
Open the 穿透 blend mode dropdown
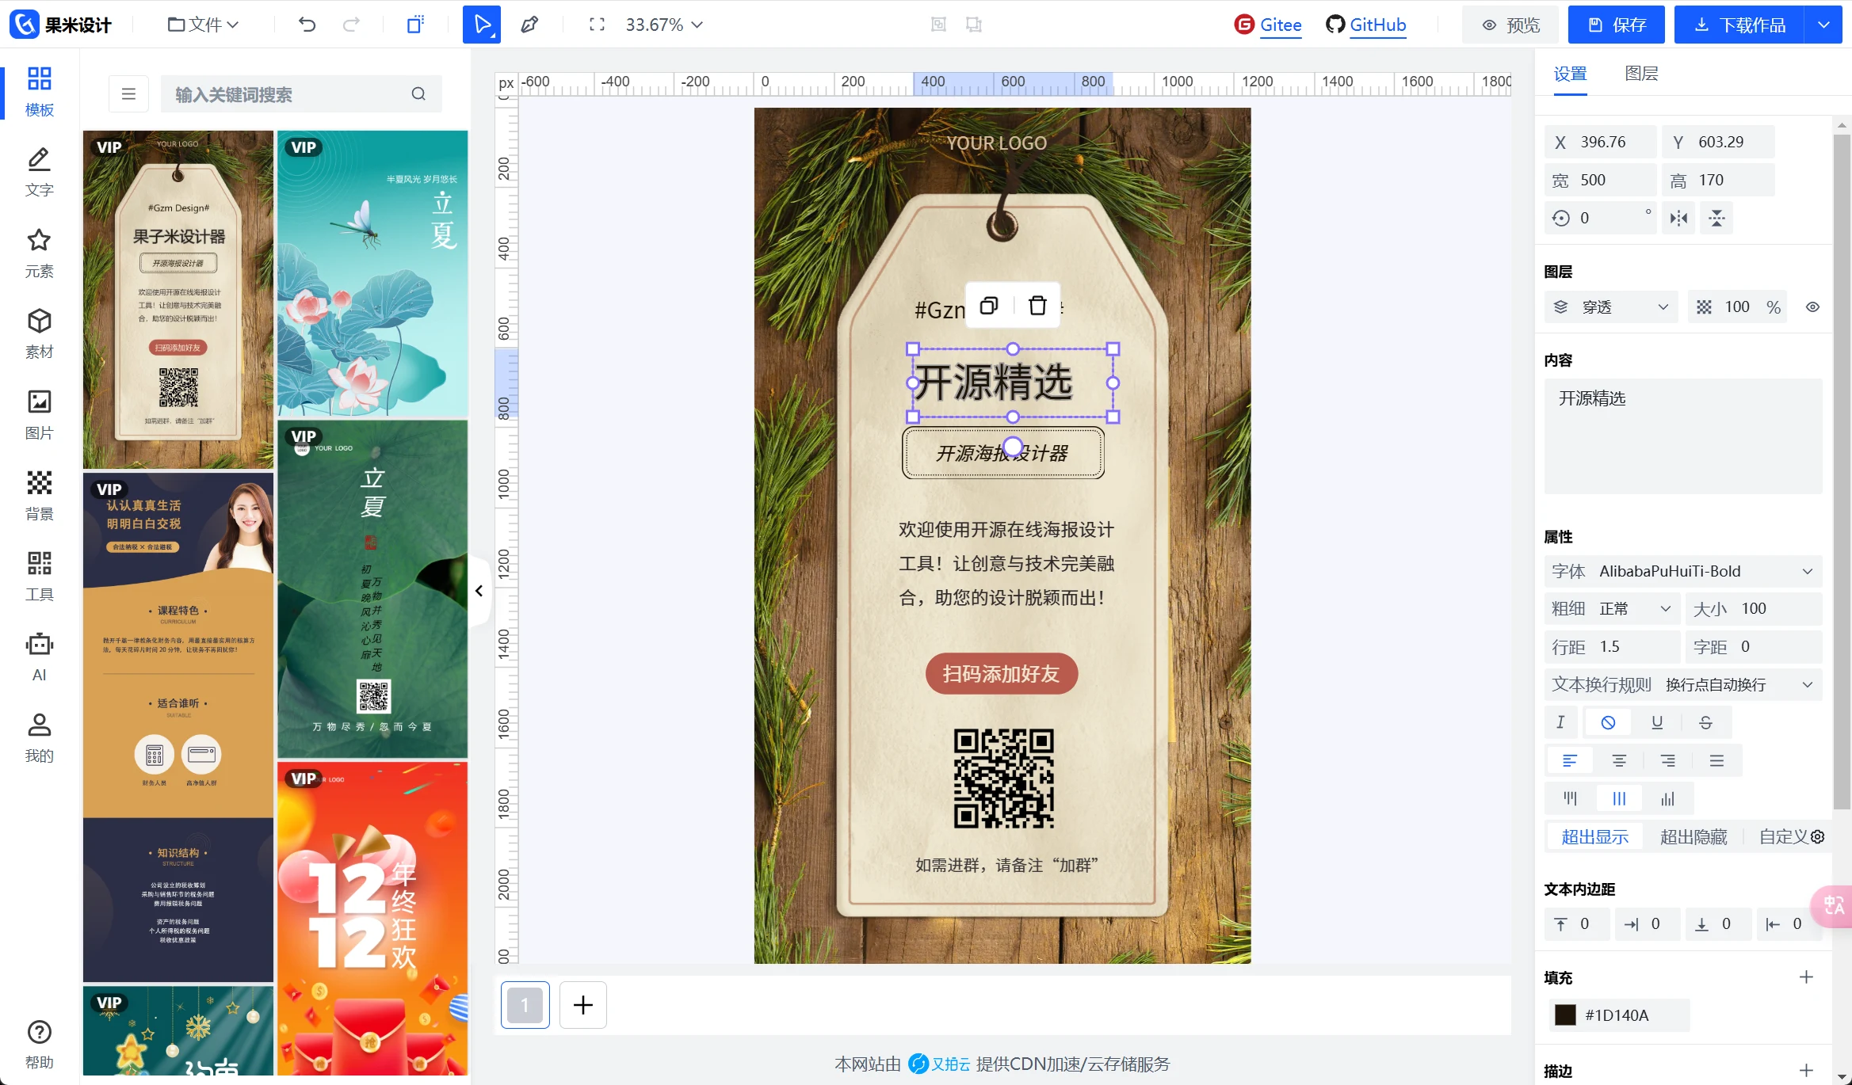pyautogui.click(x=1610, y=306)
